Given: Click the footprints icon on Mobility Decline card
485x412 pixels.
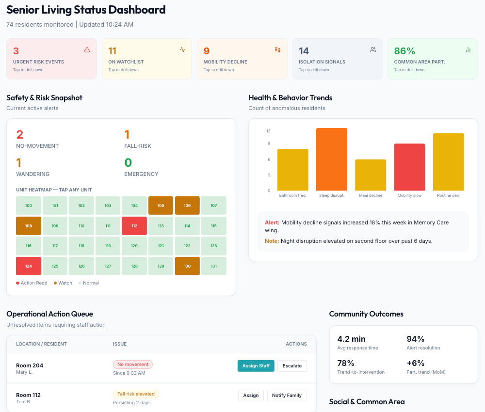Looking at the screenshot, I should pyautogui.click(x=277, y=50).
